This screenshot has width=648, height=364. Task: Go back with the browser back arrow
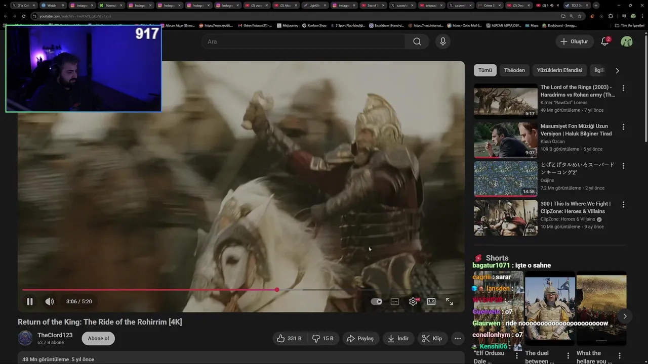click(x=5, y=16)
